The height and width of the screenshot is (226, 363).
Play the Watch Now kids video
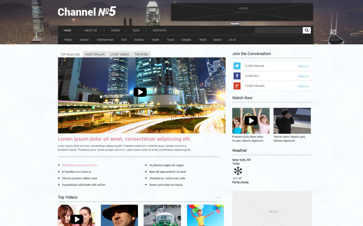coord(251,121)
